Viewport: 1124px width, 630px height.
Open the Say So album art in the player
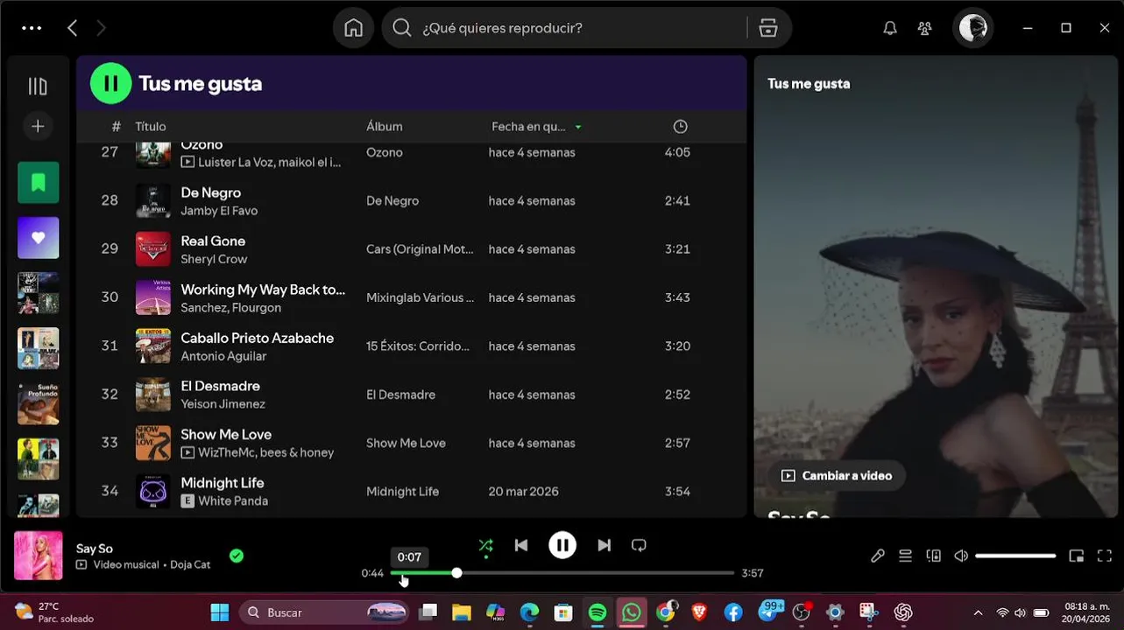pyautogui.click(x=39, y=556)
